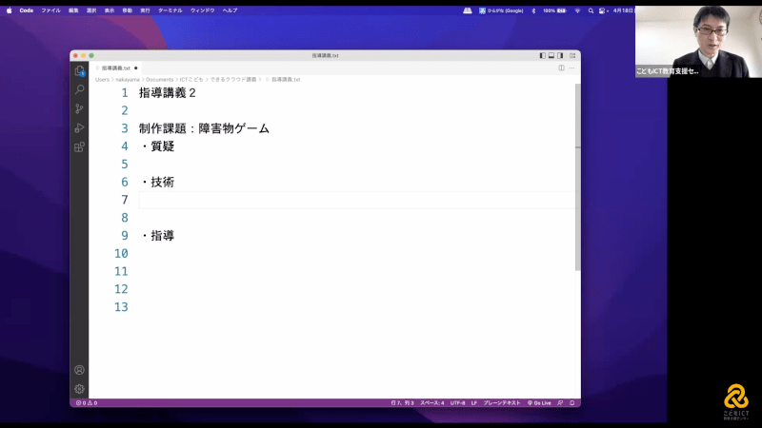The image size is (762, 428).
Task: Click line number 10 in gutter
Action: click(x=121, y=253)
